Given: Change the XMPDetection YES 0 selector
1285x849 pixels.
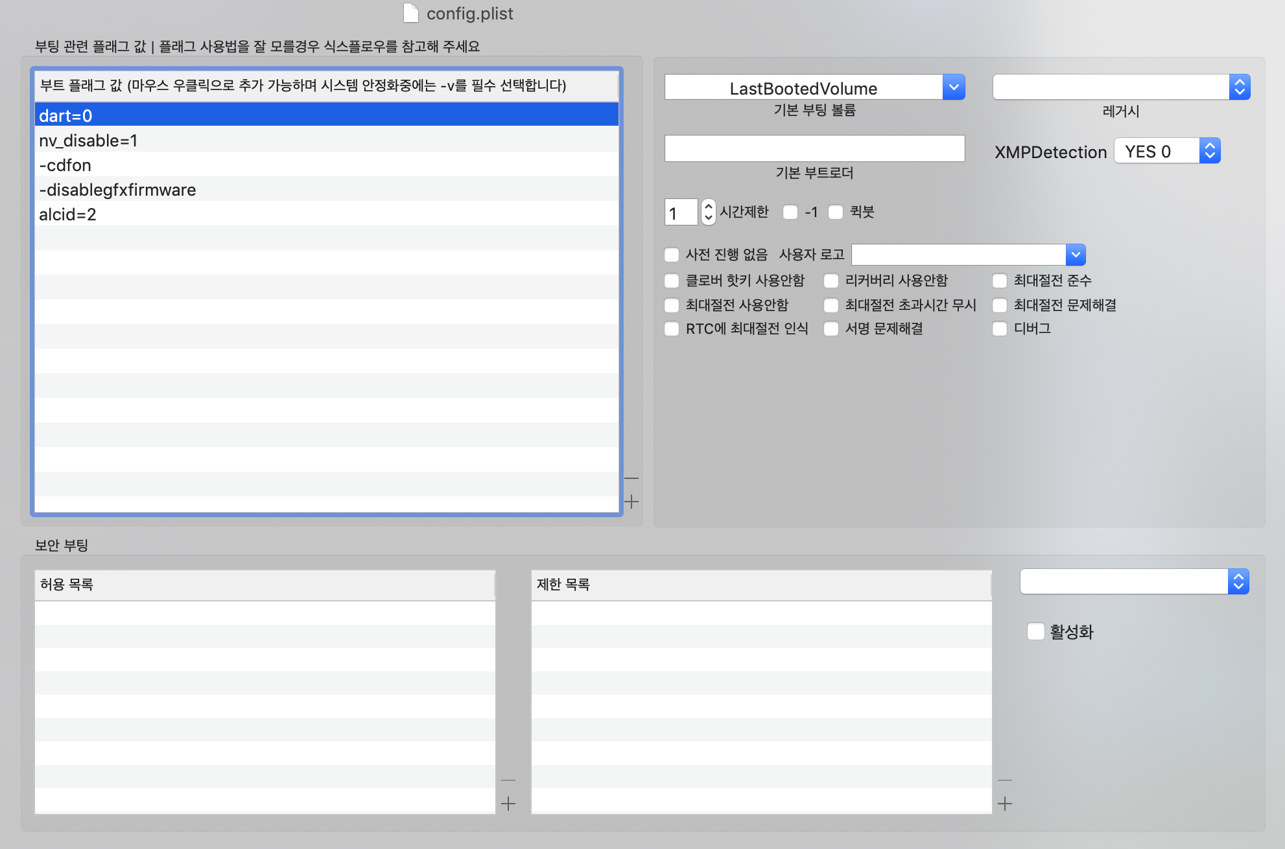Looking at the screenshot, I should click(1167, 151).
